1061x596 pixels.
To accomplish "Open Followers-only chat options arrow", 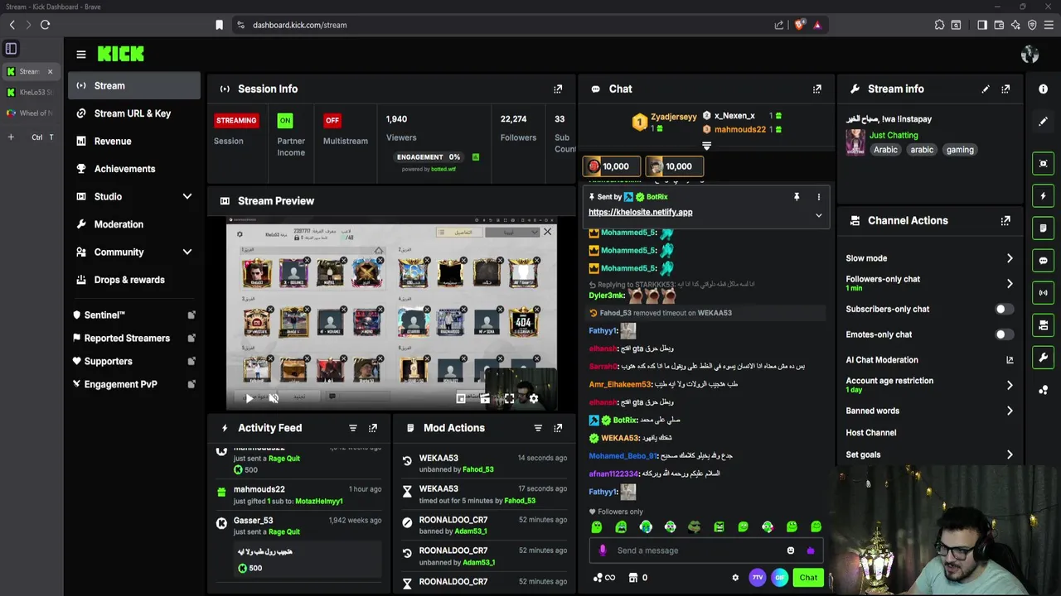I will pyautogui.click(x=1010, y=283).
